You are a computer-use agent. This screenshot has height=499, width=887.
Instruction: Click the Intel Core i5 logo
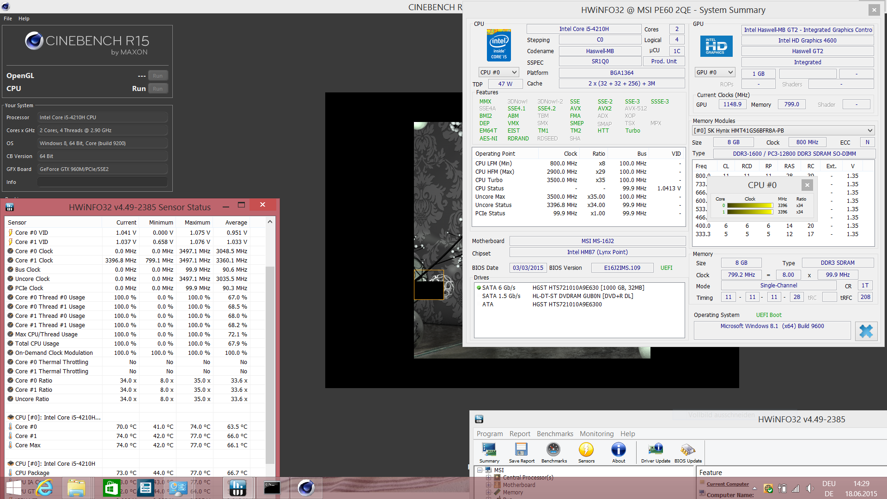(x=499, y=45)
